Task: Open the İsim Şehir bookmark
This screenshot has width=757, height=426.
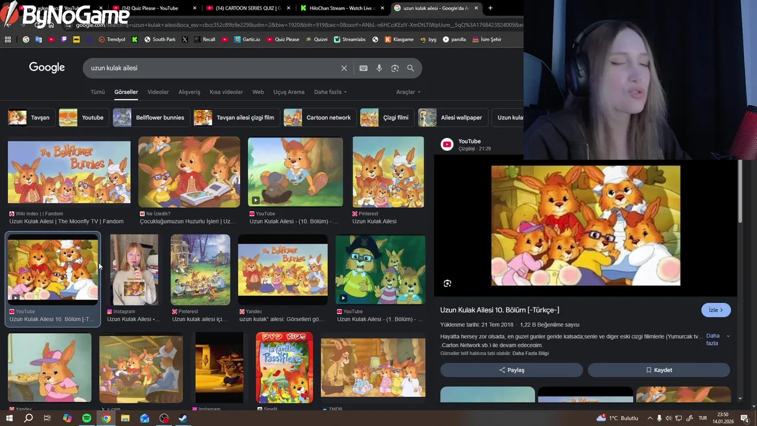Action: click(x=487, y=40)
